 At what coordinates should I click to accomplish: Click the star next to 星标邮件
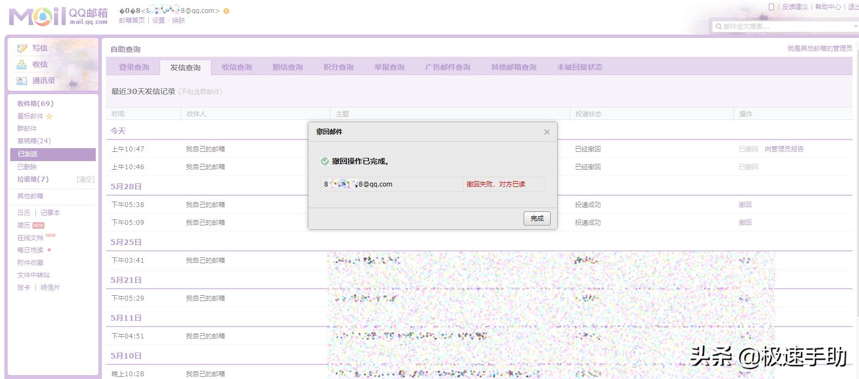[49, 116]
